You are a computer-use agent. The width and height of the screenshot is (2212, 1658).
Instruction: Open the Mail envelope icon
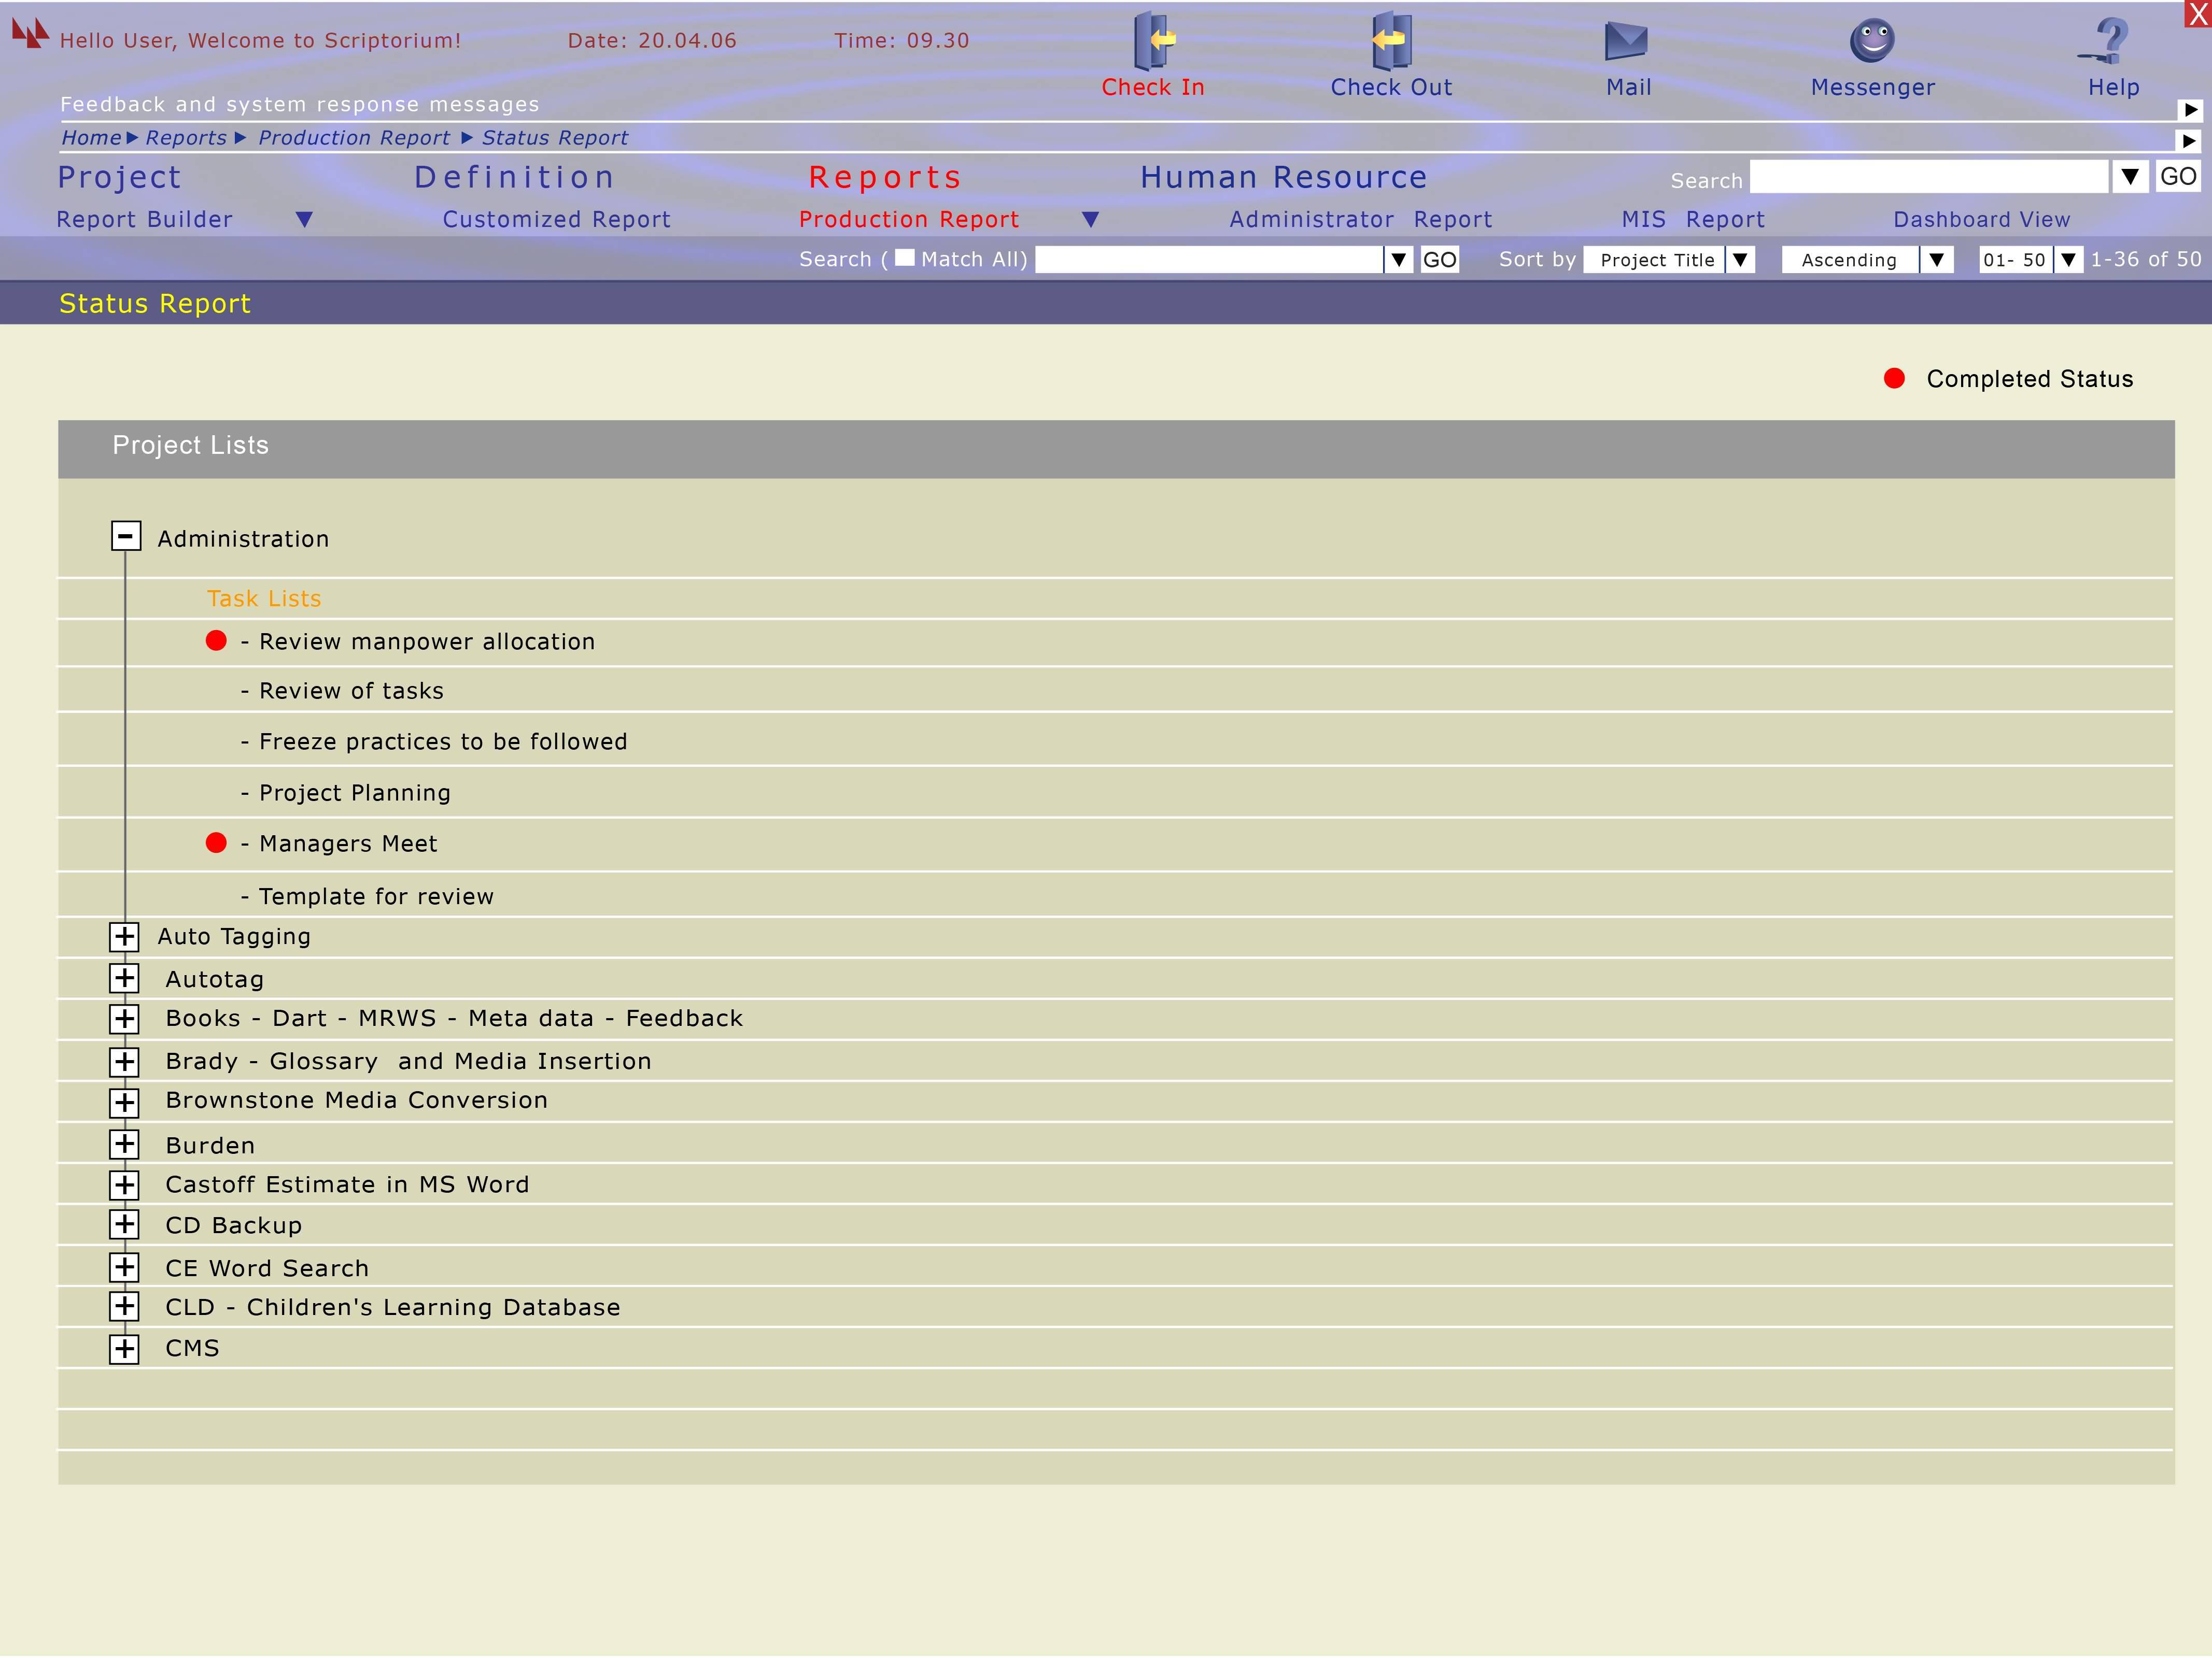click(1626, 41)
